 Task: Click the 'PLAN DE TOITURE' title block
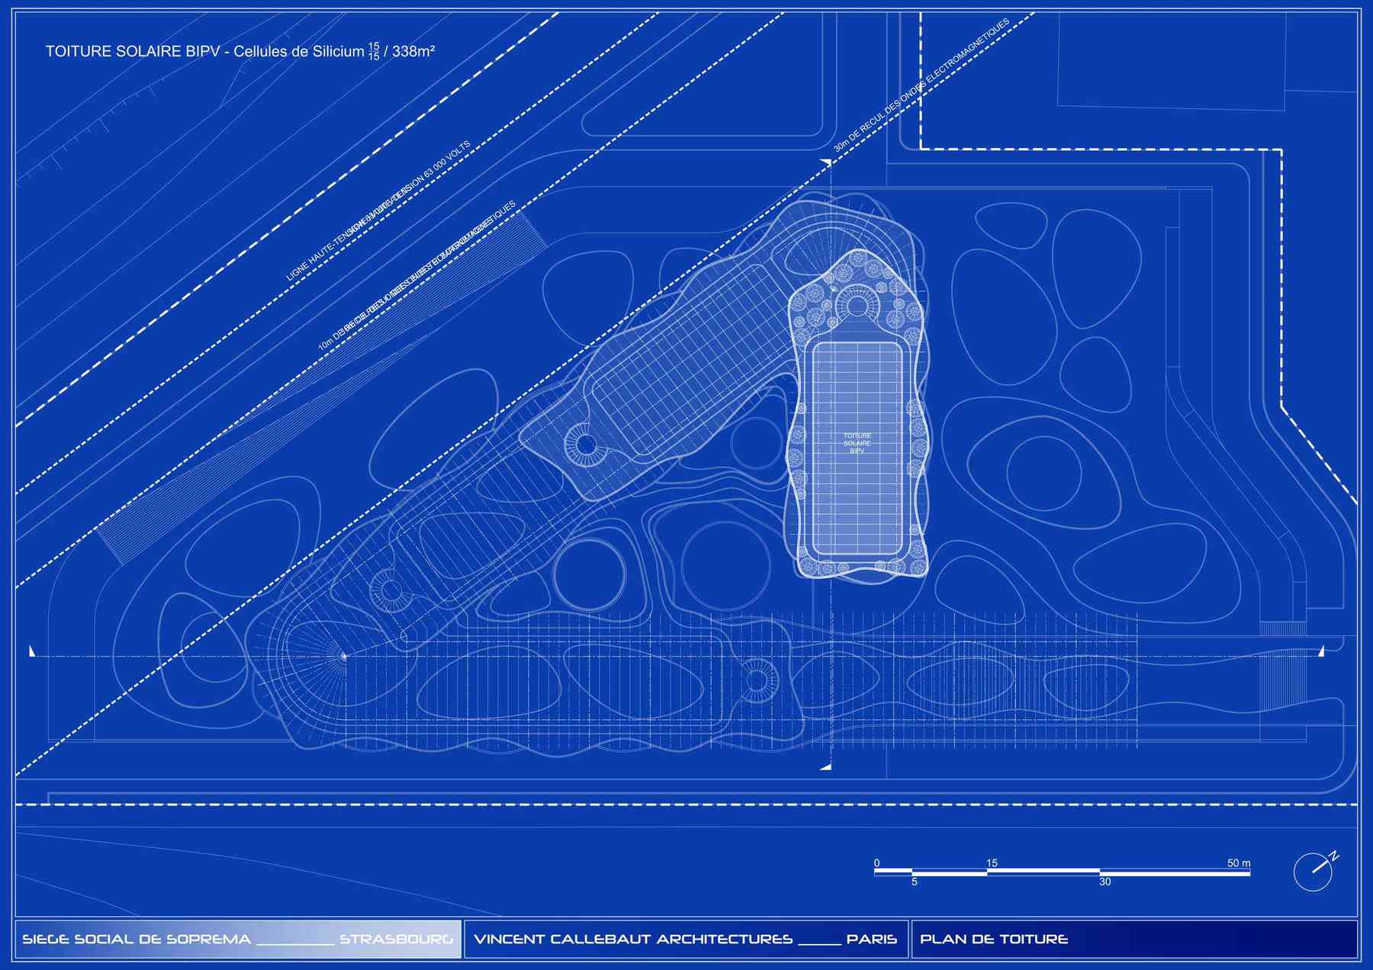993,939
